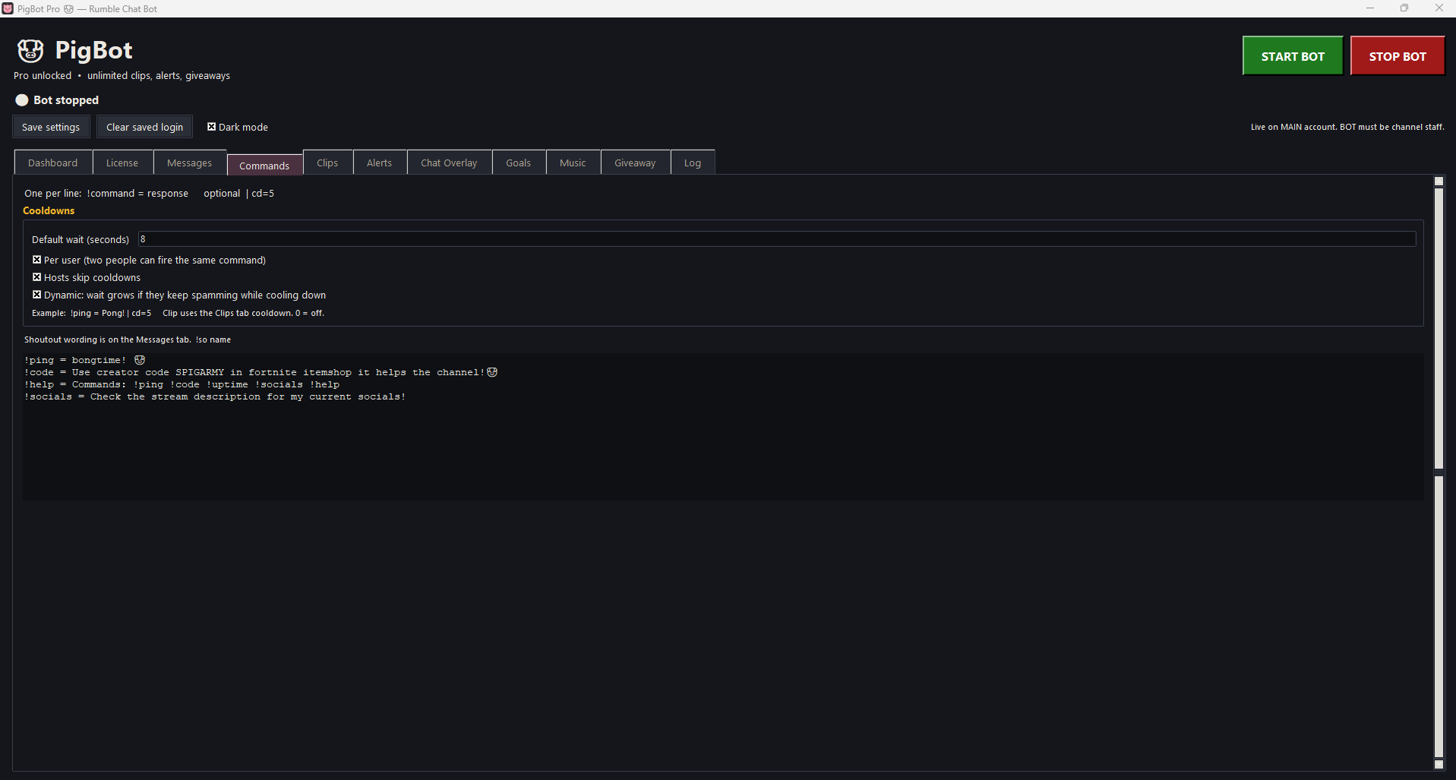
Task: Click the 'Shoutout wording is on the Messages tab' note
Action: [128, 339]
